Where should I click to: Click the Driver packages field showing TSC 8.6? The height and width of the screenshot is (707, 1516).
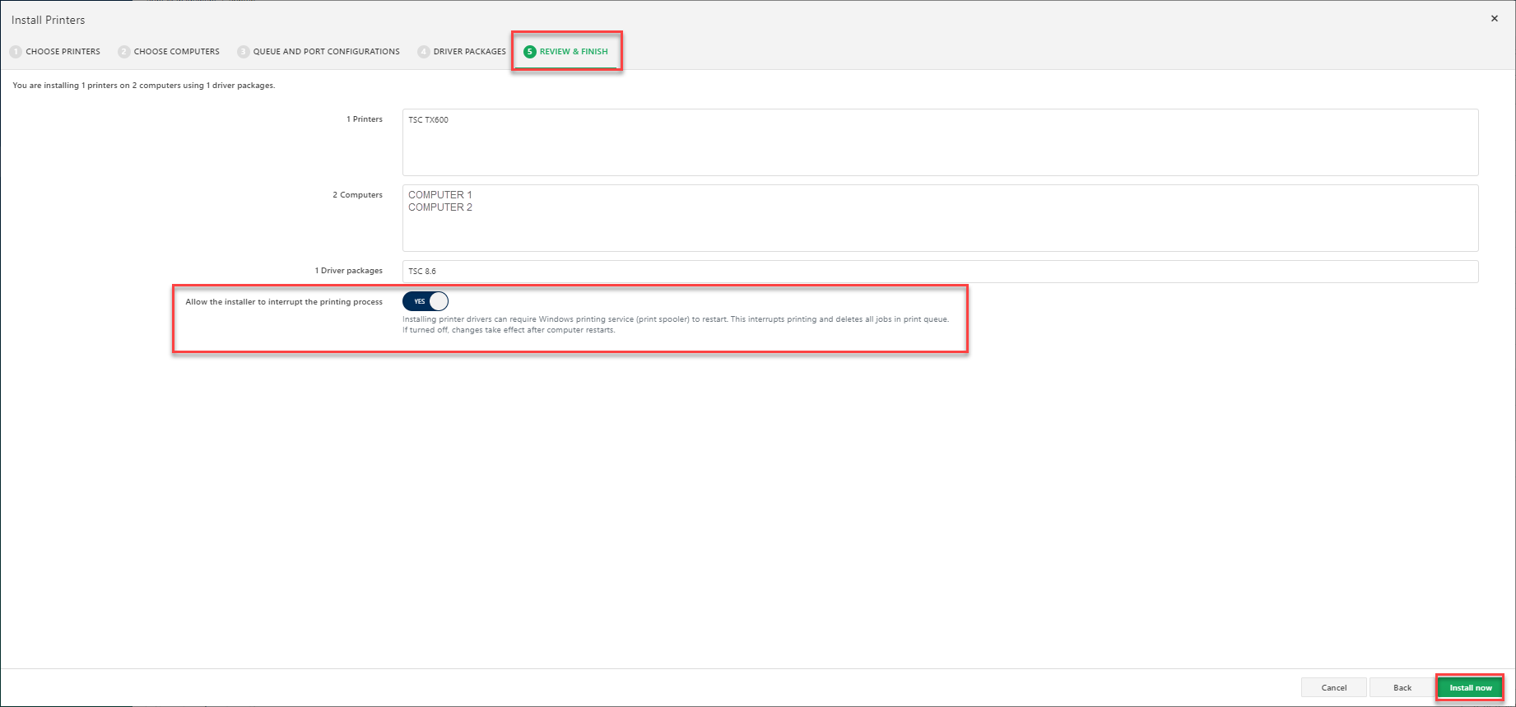[x=940, y=272]
